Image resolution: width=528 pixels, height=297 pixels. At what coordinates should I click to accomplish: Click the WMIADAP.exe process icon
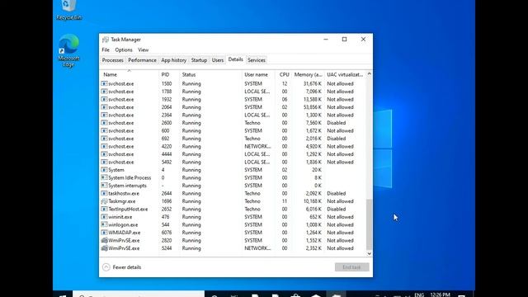[x=105, y=233]
